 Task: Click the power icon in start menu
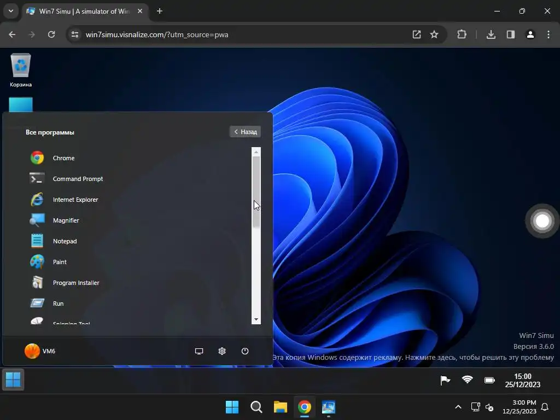pyautogui.click(x=244, y=351)
